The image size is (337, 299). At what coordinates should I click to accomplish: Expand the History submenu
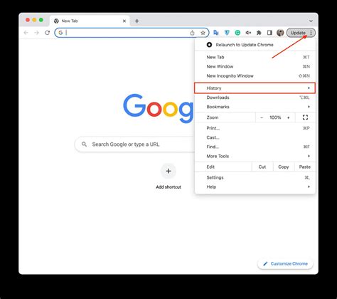click(255, 88)
